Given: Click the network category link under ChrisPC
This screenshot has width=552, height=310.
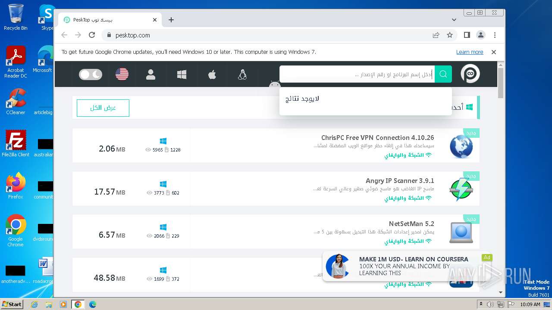Looking at the screenshot, I should pos(408,155).
